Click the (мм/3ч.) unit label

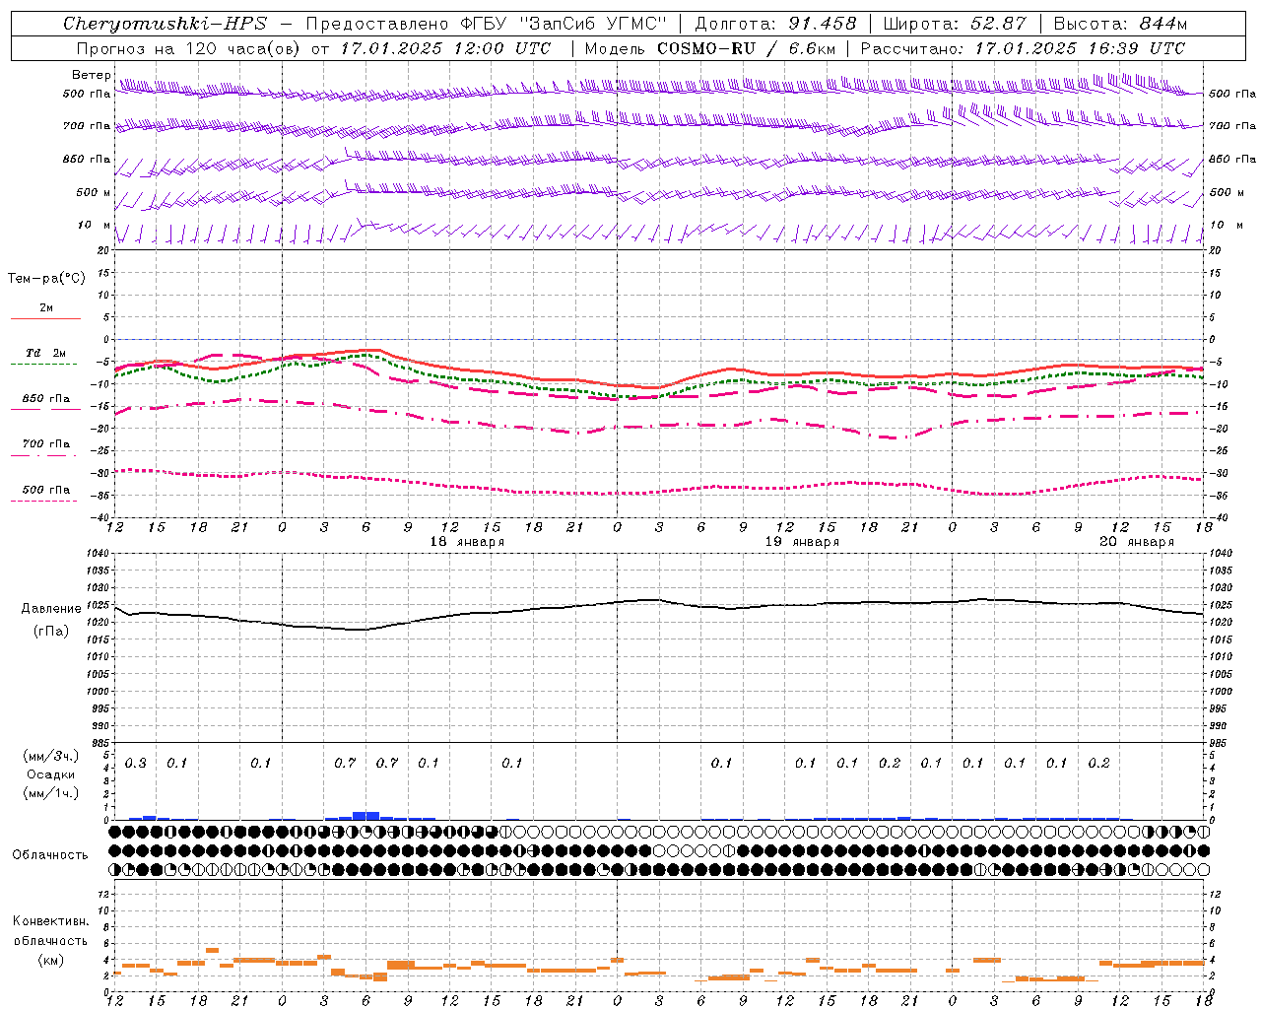pos(51,756)
